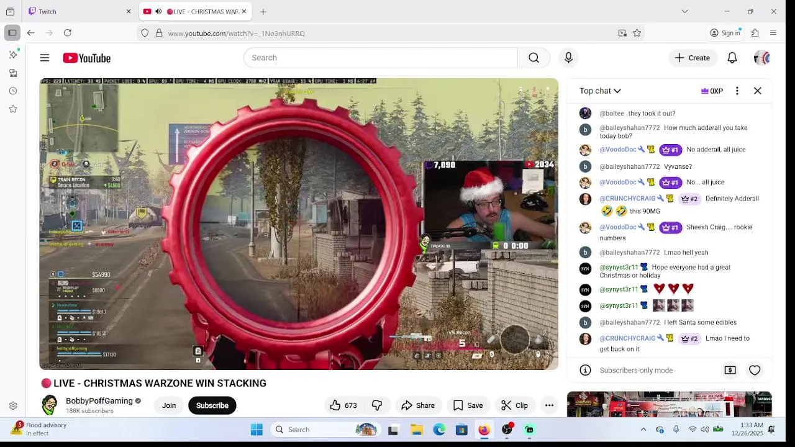
Task: Open the YouTube guide hamburger menu
Action: pyautogui.click(x=44, y=58)
